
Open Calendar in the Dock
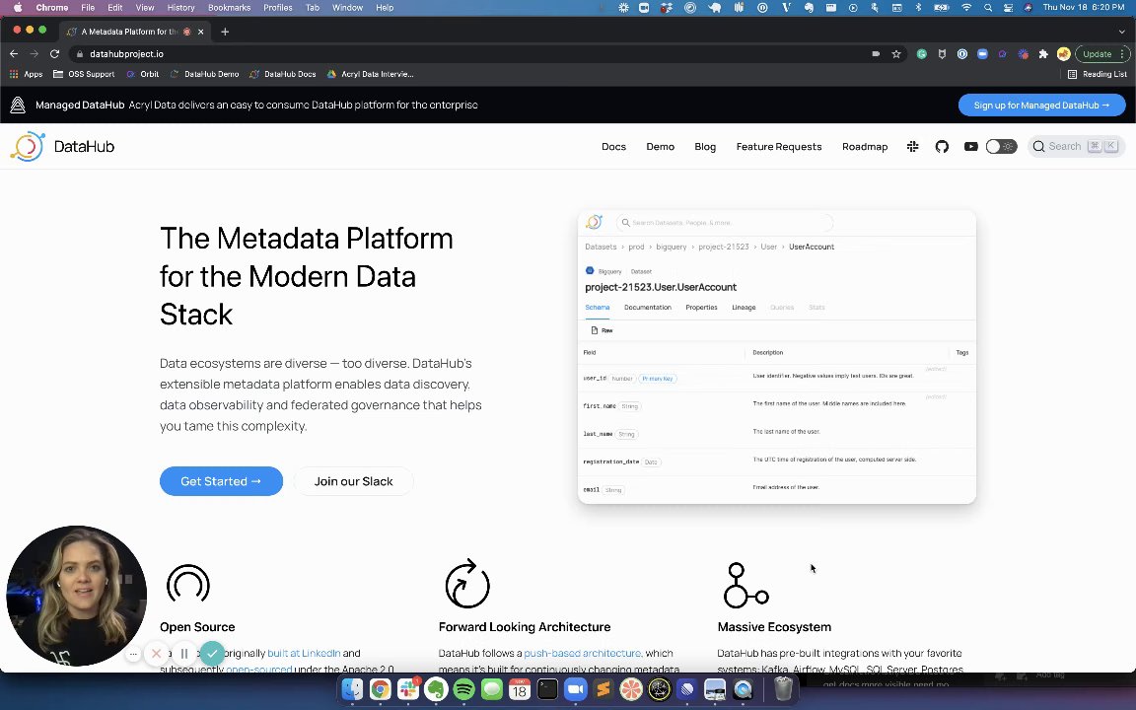pos(520,689)
